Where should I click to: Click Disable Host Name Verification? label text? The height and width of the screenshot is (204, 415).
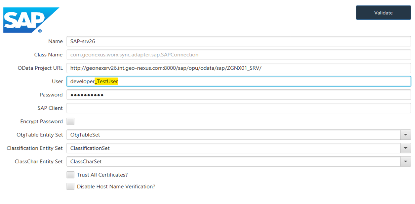coord(116,186)
